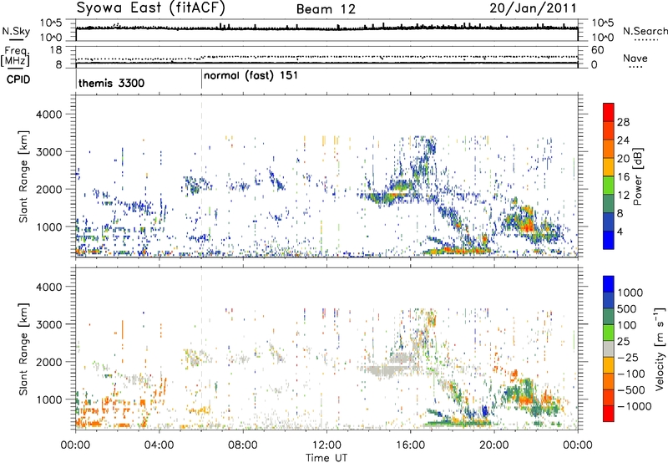Click the 'Syowa East (fitACF)' plot title
The height and width of the screenshot is (463, 668).
point(151,8)
